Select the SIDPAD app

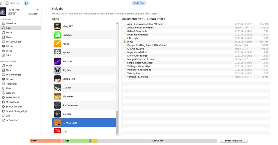coord(84,88)
